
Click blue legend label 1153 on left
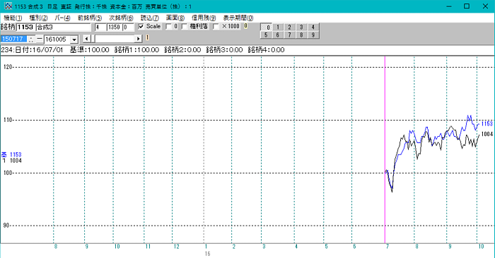click(16, 154)
